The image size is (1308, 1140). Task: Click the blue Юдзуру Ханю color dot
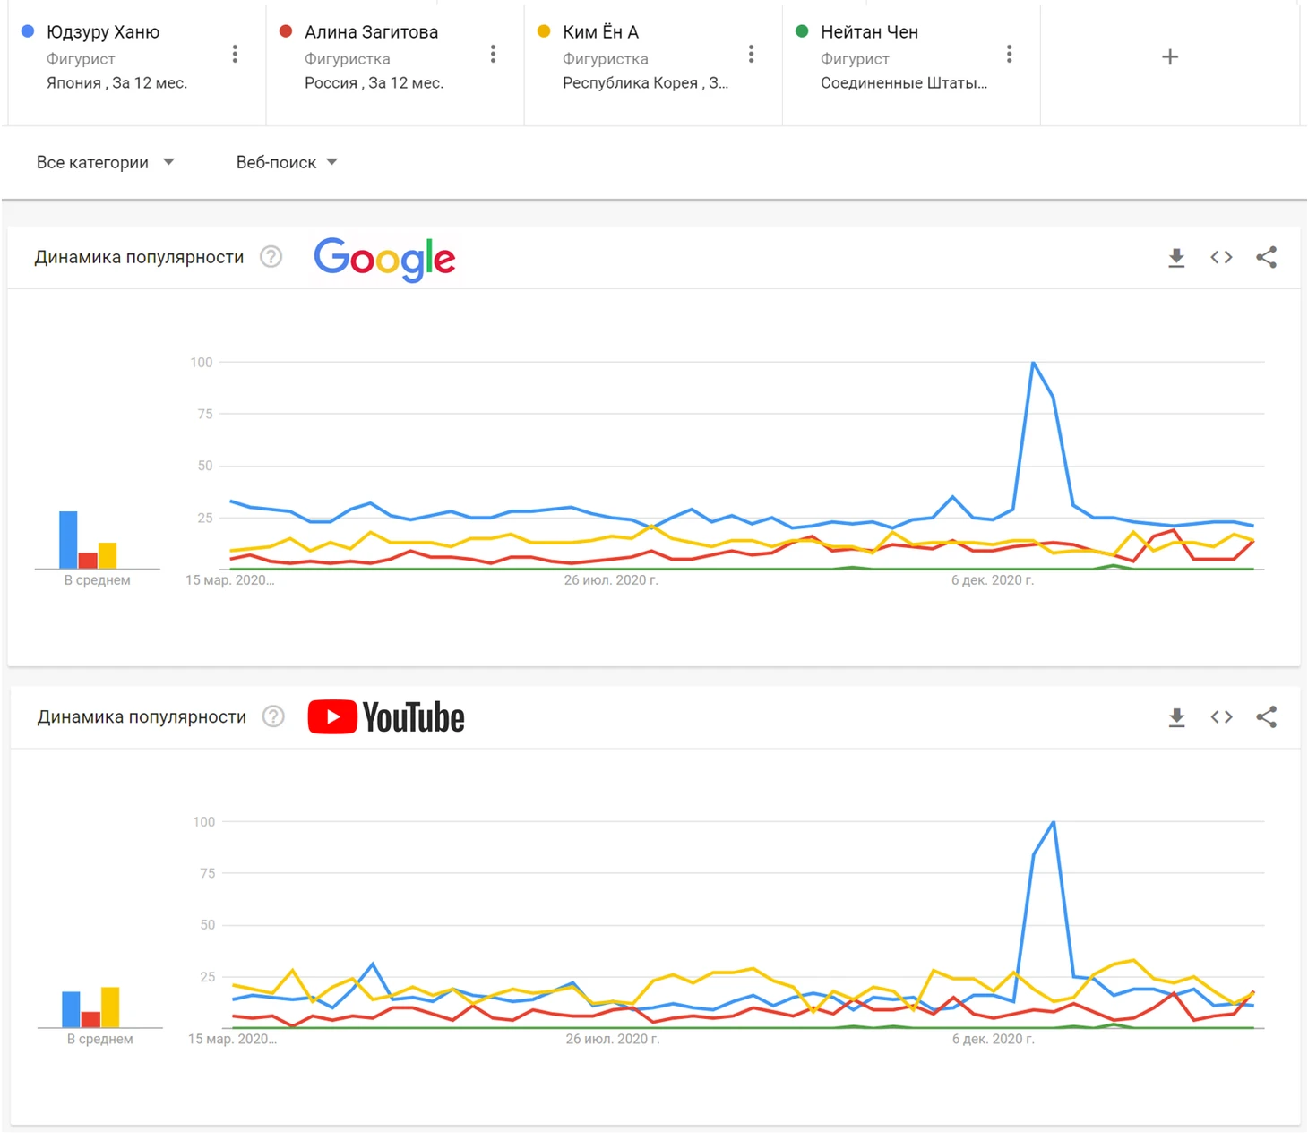pos(28,31)
